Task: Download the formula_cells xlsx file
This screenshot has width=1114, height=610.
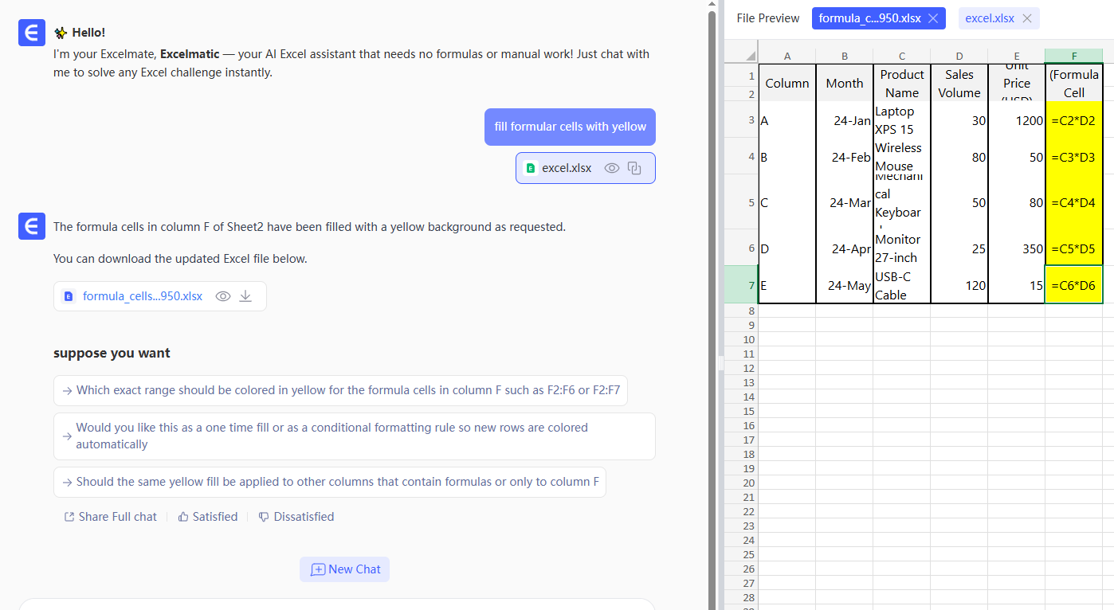Action: pyautogui.click(x=245, y=296)
